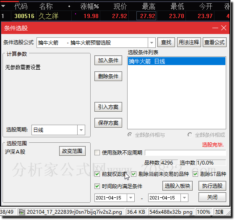235x220 pixels.
Task: Click the sort triangle icon beside 代码
Action: click(x=3, y=6)
